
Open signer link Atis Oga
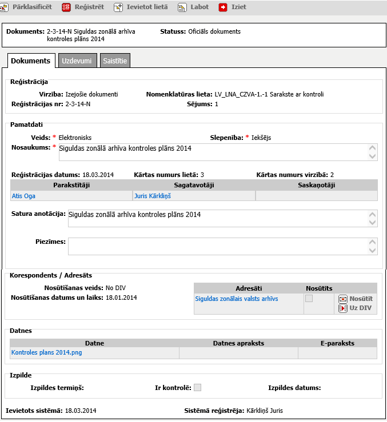point(23,196)
